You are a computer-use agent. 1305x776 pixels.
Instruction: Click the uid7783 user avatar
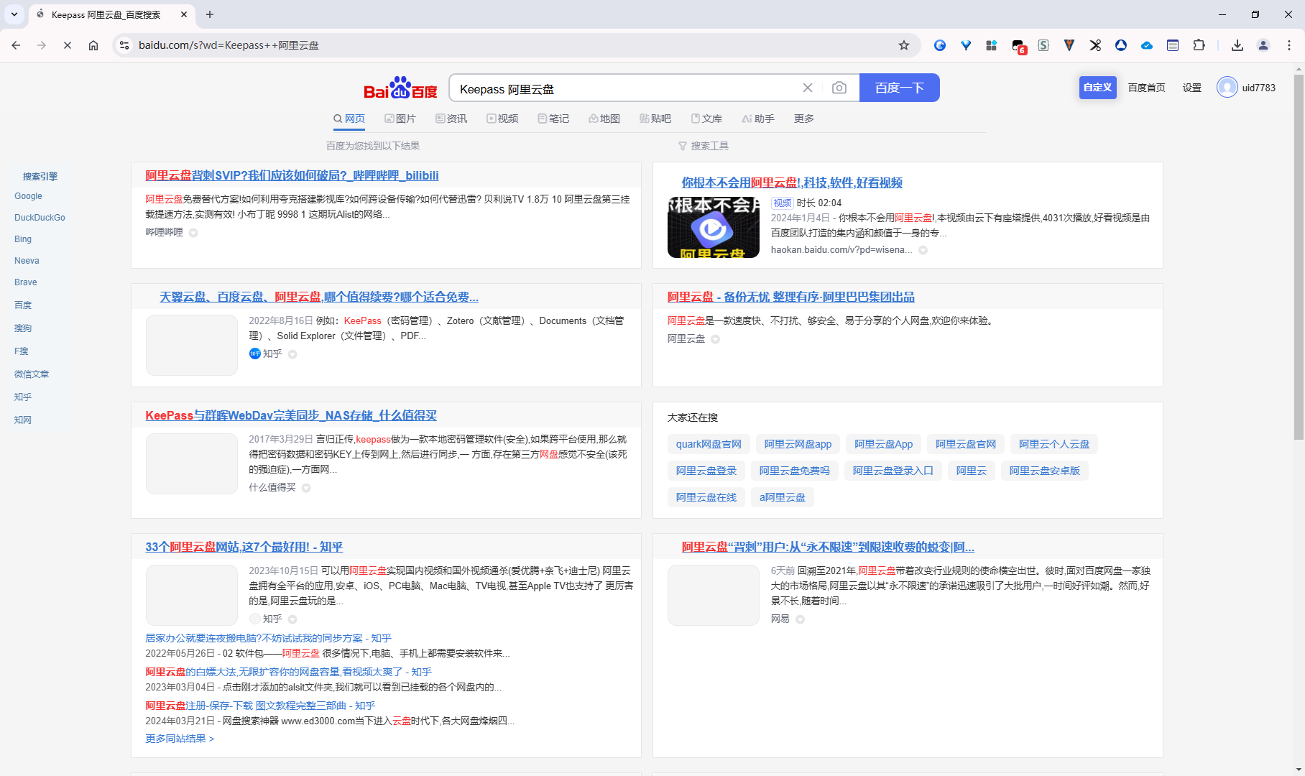1227,88
